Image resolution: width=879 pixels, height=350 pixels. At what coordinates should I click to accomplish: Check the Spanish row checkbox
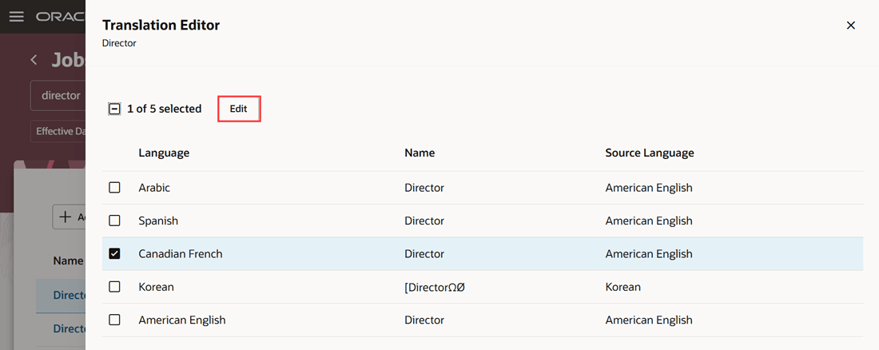tap(114, 221)
